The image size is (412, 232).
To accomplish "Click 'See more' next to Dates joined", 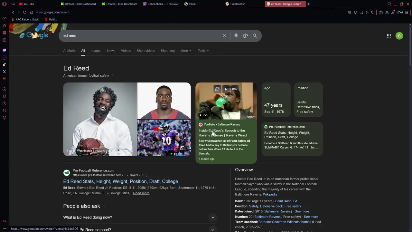I will point(302,211).
